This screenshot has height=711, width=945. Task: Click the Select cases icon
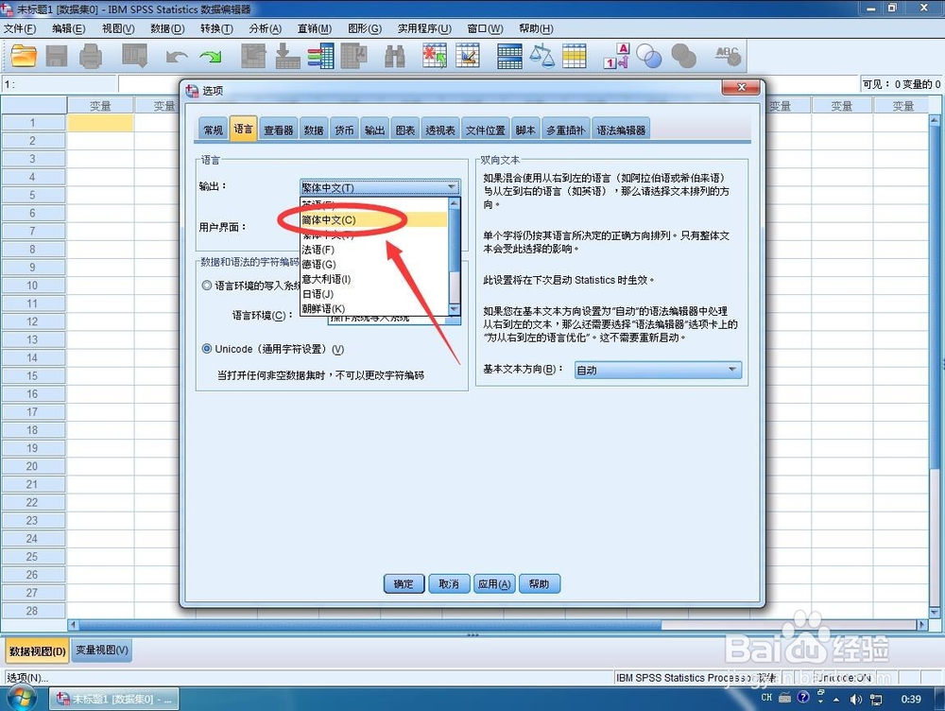575,56
